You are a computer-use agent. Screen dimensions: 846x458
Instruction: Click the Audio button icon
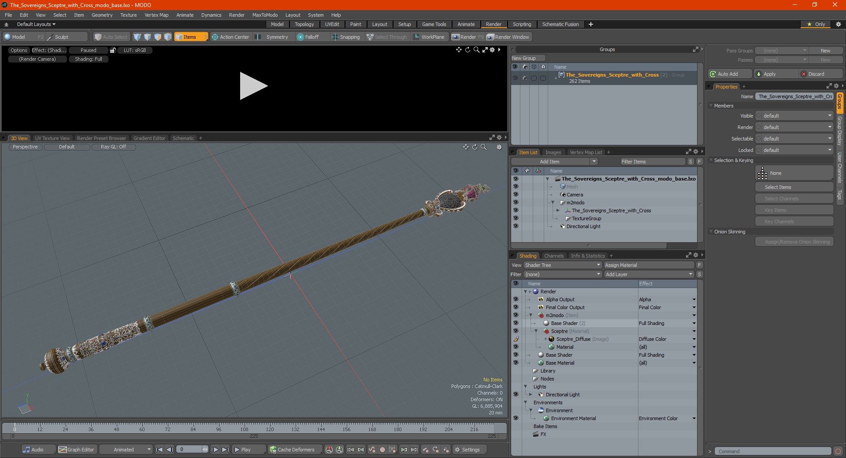[x=27, y=450]
